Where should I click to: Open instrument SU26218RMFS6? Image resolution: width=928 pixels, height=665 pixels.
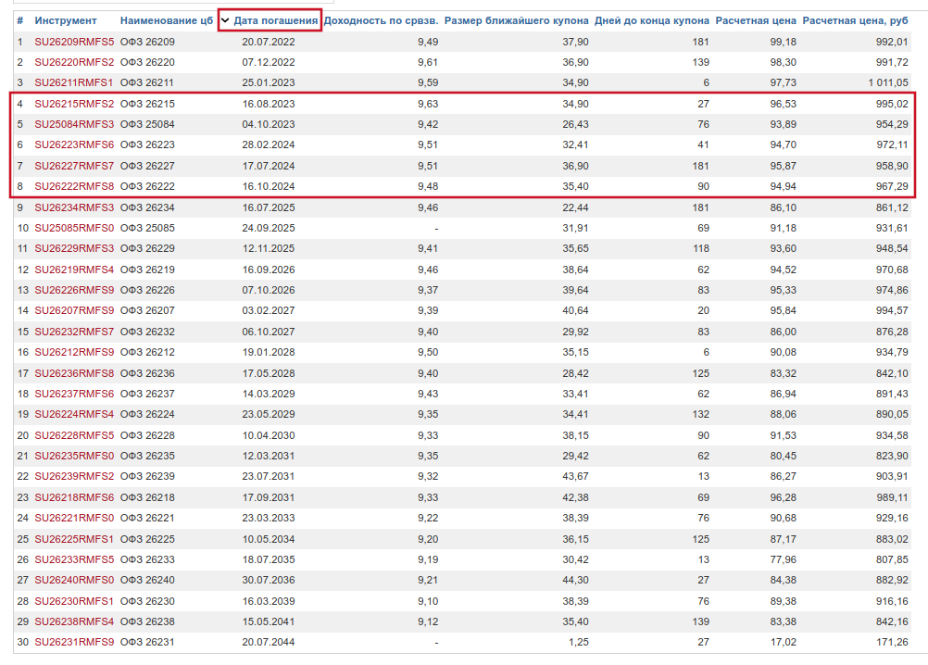pos(74,497)
